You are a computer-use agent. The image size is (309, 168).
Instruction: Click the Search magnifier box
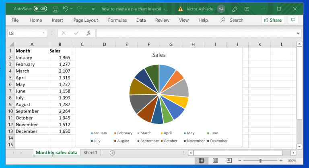click(x=232, y=20)
